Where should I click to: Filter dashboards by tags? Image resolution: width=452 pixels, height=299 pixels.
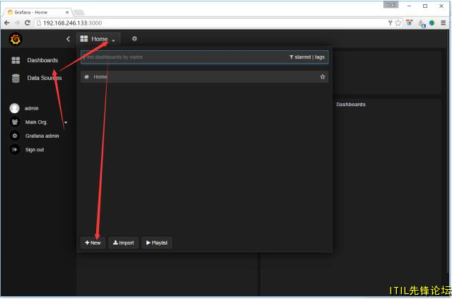tap(320, 57)
